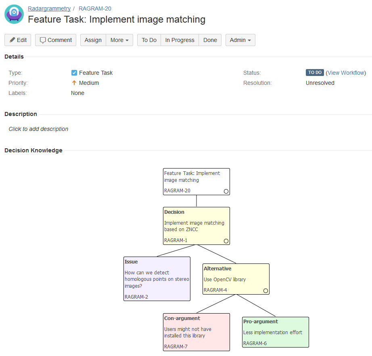Image resolution: width=372 pixels, height=356 pixels.
Task: Open the Radargrammetry project link
Action: (x=49, y=8)
